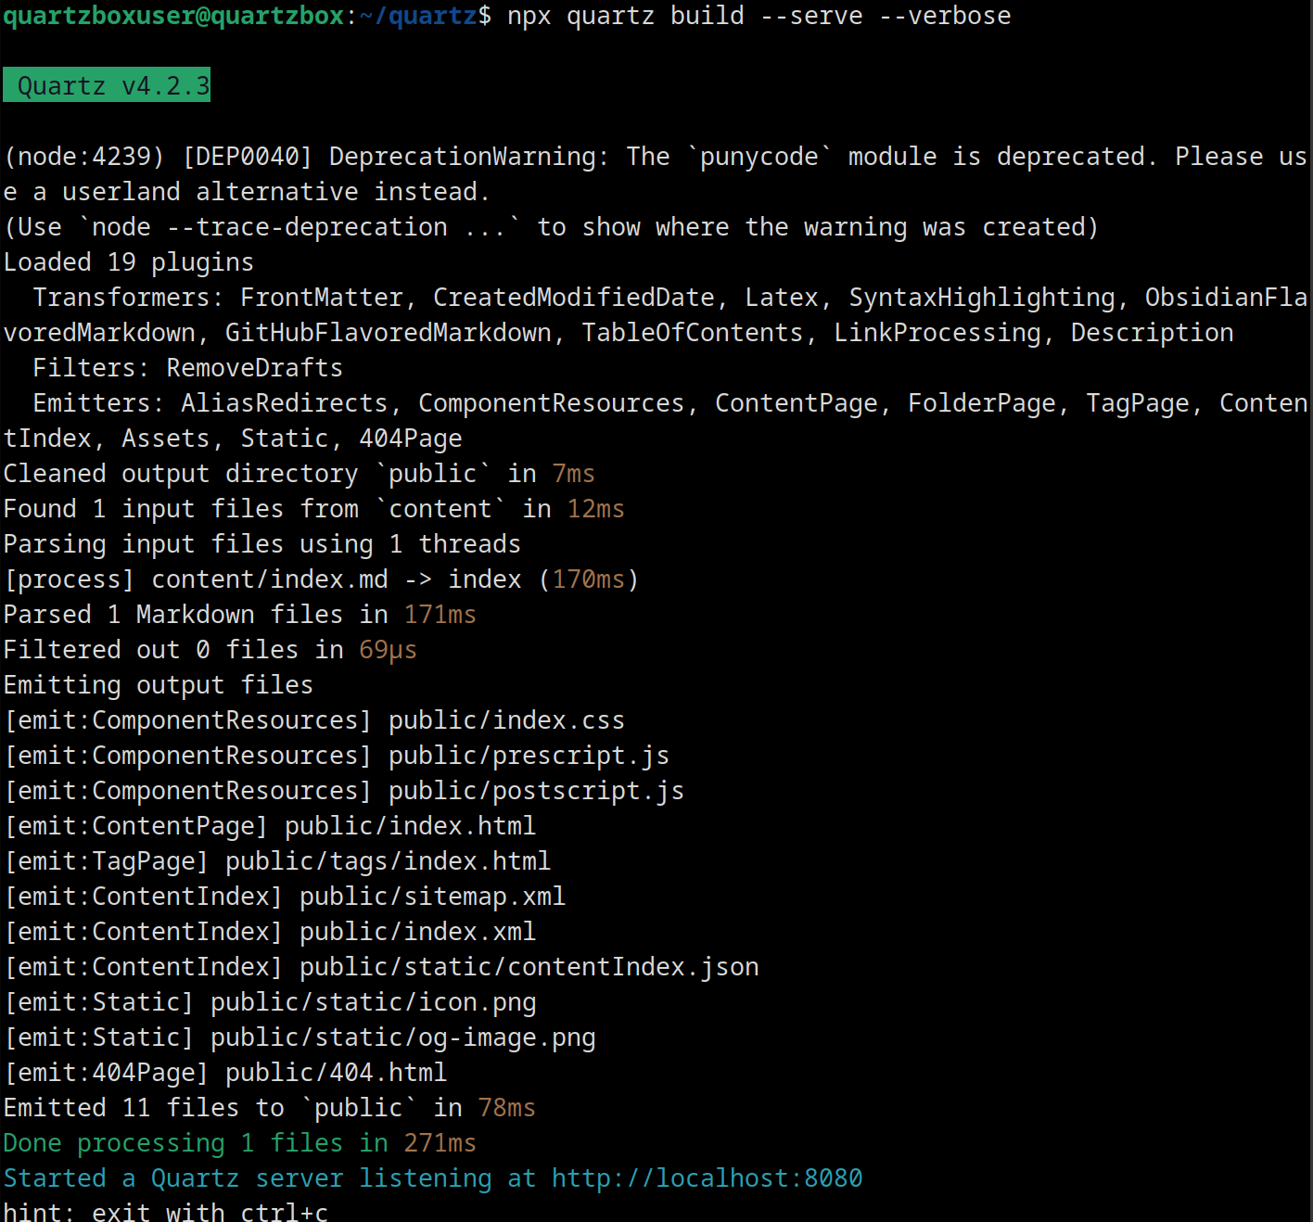Click the 'public/prescript.js' emit line
The width and height of the screenshot is (1313, 1222).
tap(336, 756)
